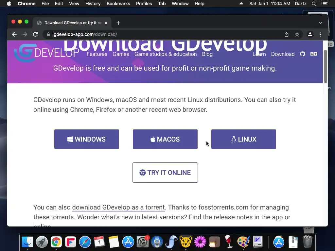Open the Apple menu
335x251 pixels.
coord(9,4)
